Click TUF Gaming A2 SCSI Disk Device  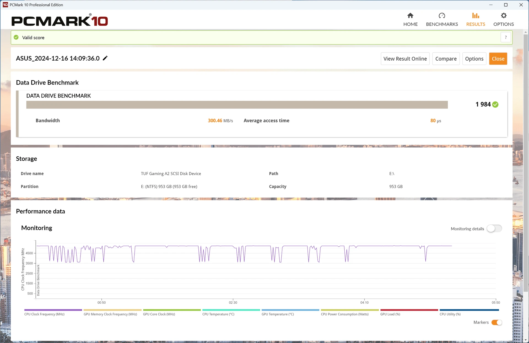pyautogui.click(x=171, y=173)
